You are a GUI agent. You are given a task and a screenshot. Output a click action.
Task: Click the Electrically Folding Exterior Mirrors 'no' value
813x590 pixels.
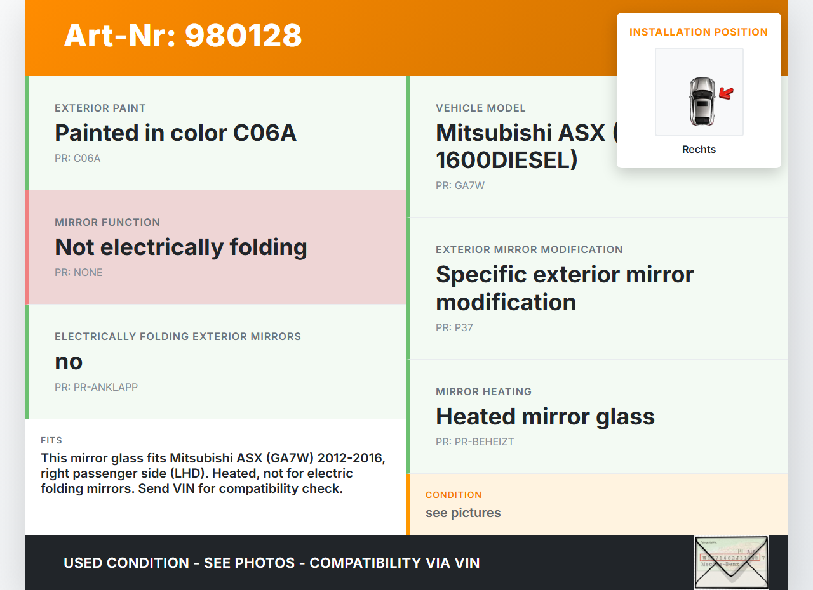click(69, 362)
